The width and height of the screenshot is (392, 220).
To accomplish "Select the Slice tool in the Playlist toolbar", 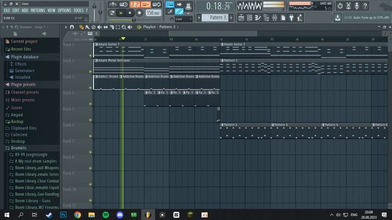I will [x=111, y=27].
